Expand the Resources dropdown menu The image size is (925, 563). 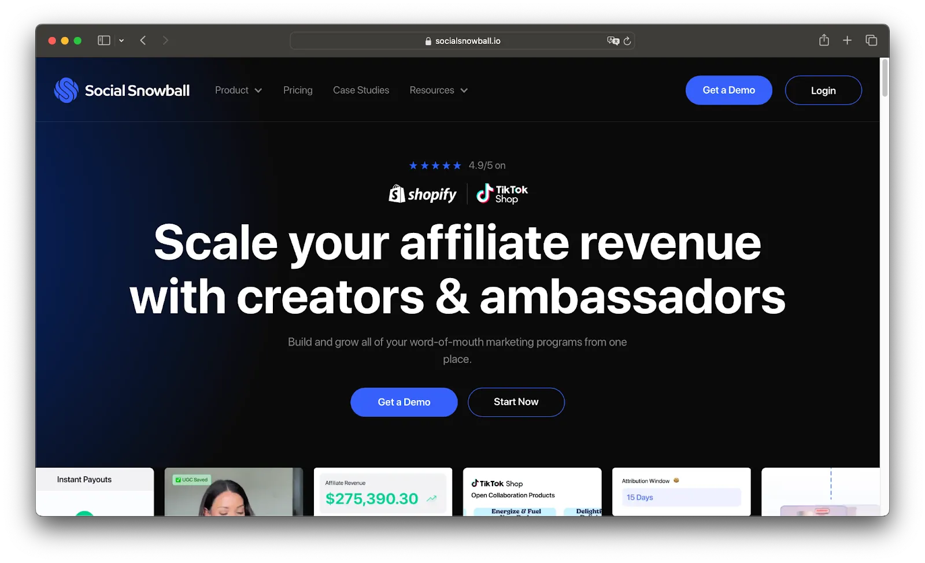click(x=439, y=90)
